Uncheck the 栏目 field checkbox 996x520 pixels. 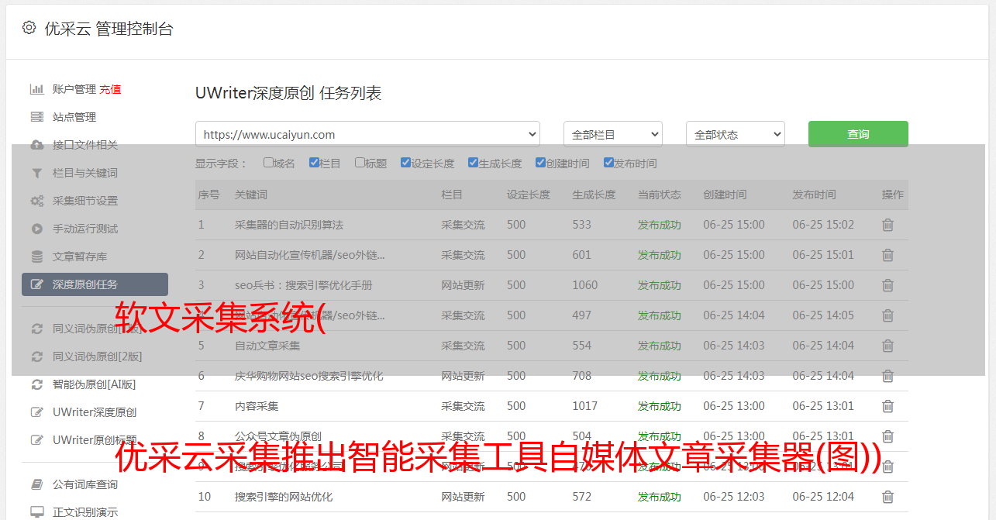314,163
